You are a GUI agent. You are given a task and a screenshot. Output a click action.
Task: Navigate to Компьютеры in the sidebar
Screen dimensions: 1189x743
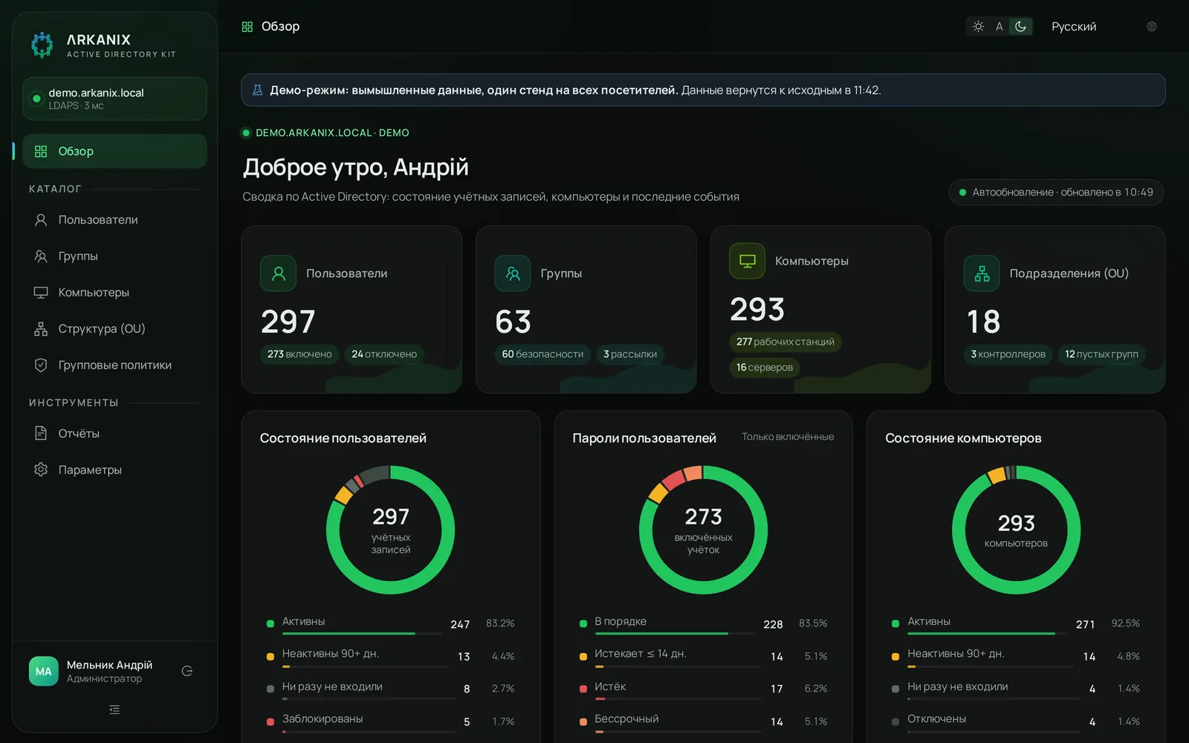[114, 293]
